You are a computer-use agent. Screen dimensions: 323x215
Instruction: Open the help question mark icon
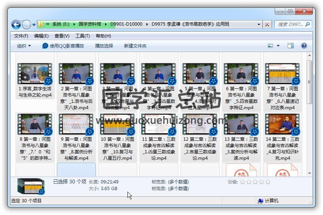tap(304, 46)
